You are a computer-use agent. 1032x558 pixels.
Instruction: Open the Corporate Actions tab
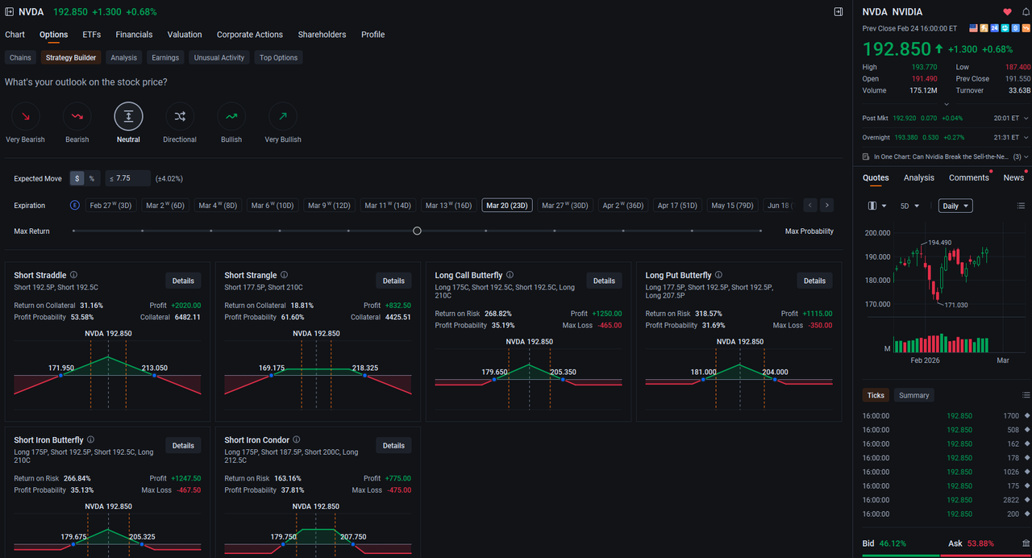tap(250, 35)
